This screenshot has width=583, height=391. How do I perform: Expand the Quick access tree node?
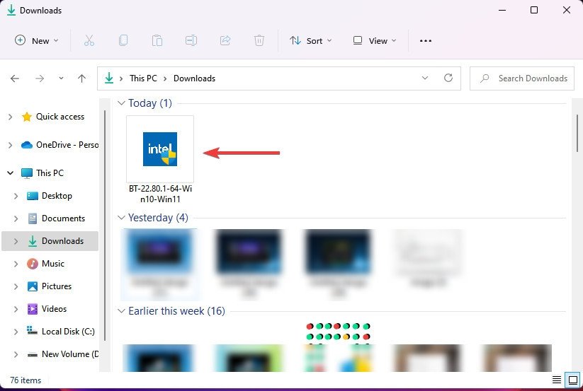pyautogui.click(x=10, y=117)
